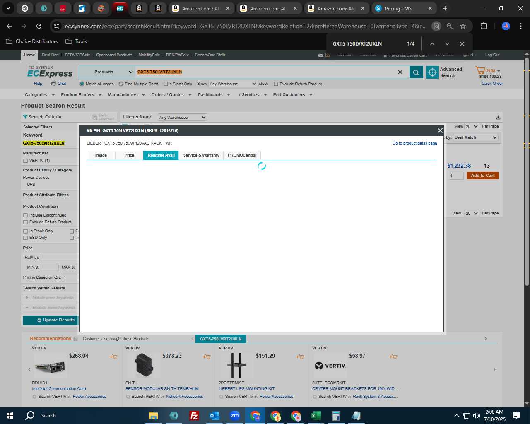
Task: Open the Product Finders menu
Action: click(x=81, y=95)
